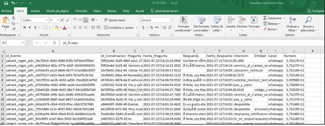Toggle italic (K) formatting
Image resolution: width=325 pixels, height=126 pixels.
(30, 28)
